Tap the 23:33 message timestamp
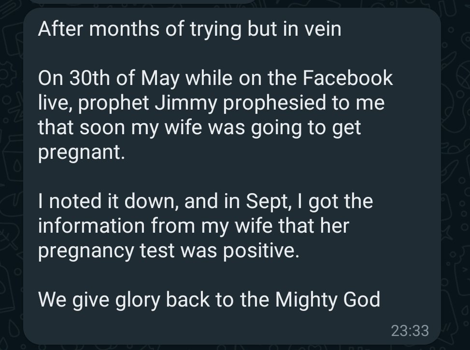The width and height of the screenshot is (470, 350). (409, 331)
